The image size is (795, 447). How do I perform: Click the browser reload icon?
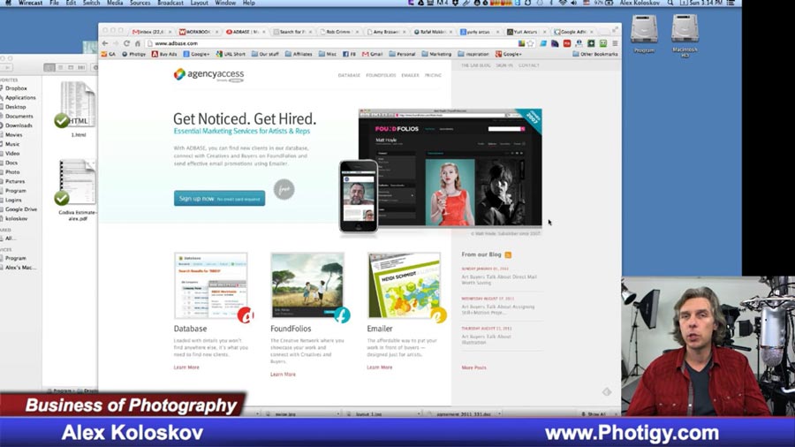(x=126, y=43)
